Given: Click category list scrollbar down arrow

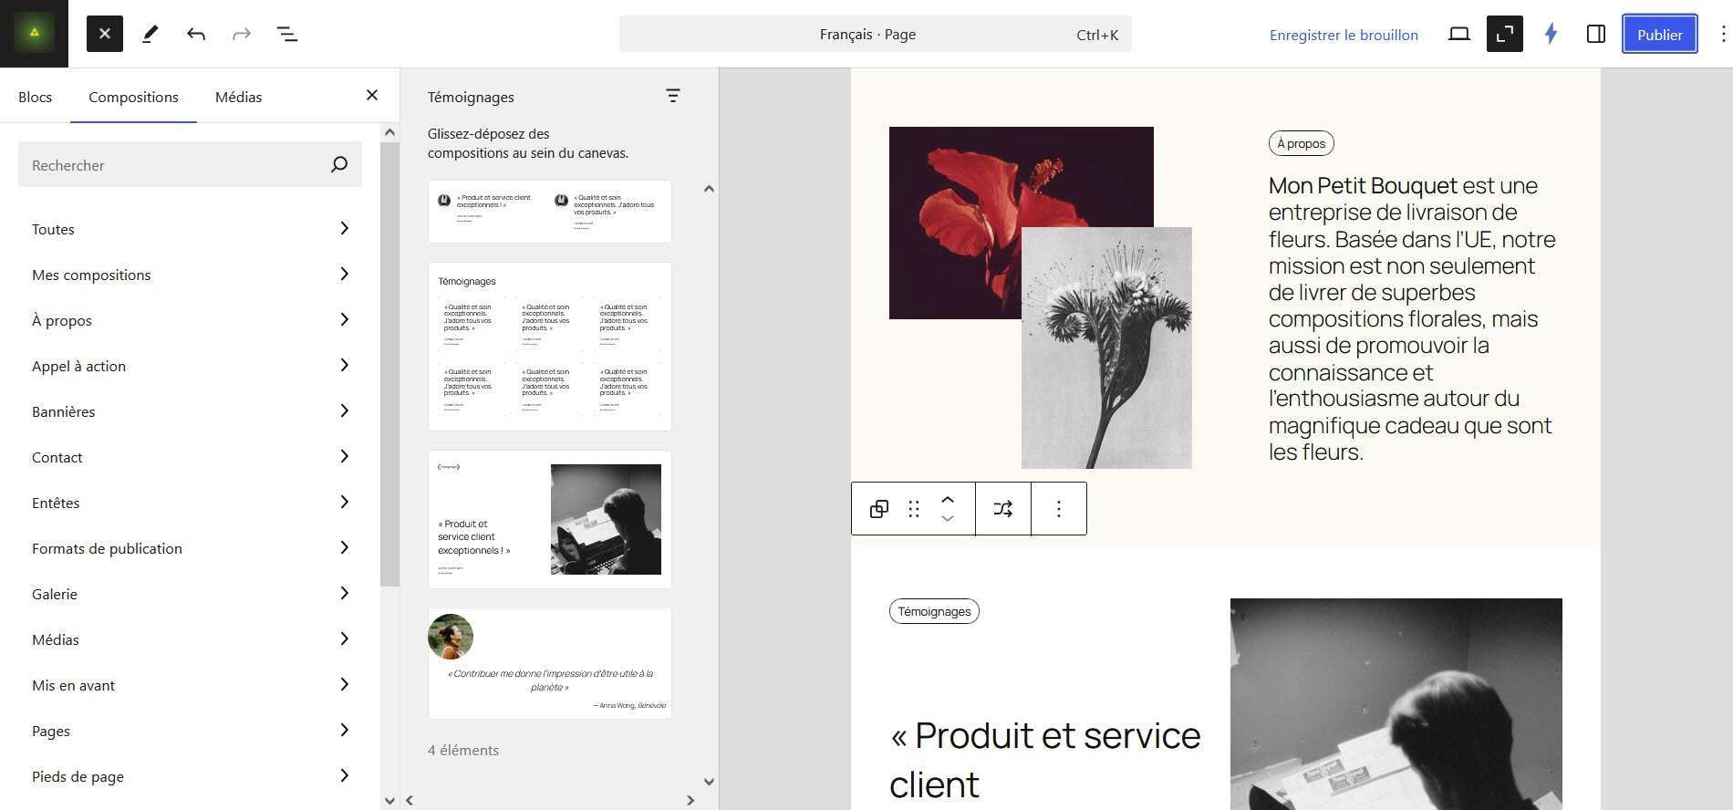Looking at the screenshot, I should point(390,801).
